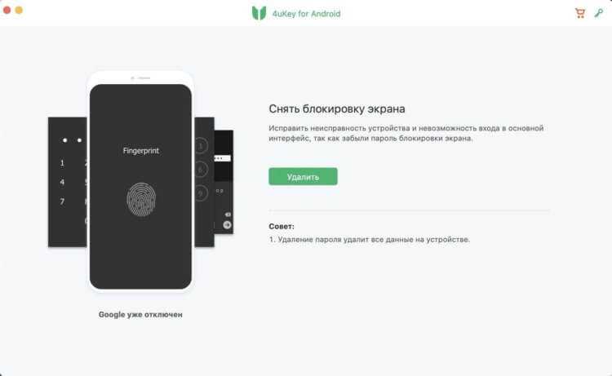Click digit 1 on the PIN keypad
This screenshot has width=612, height=376.
[x=62, y=163]
